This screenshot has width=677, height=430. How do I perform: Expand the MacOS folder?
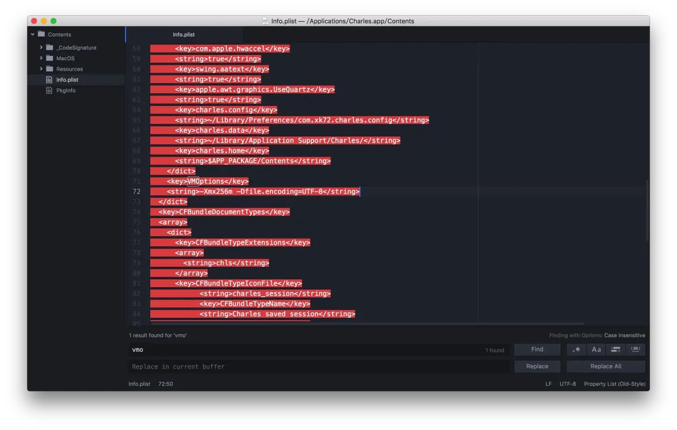click(41, 58)
